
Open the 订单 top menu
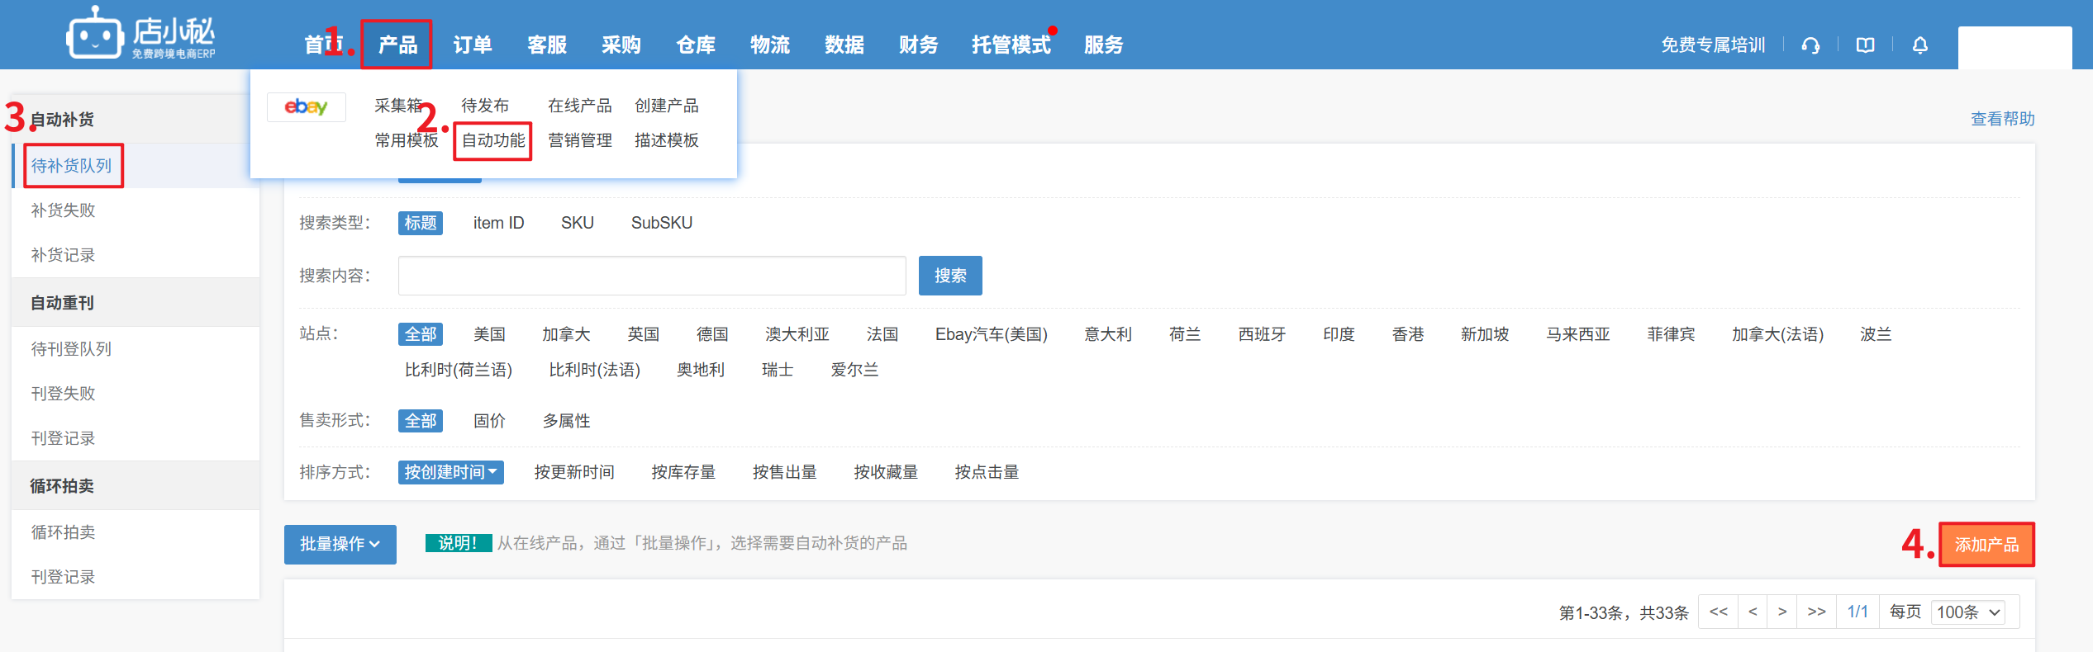coord(472,45)
